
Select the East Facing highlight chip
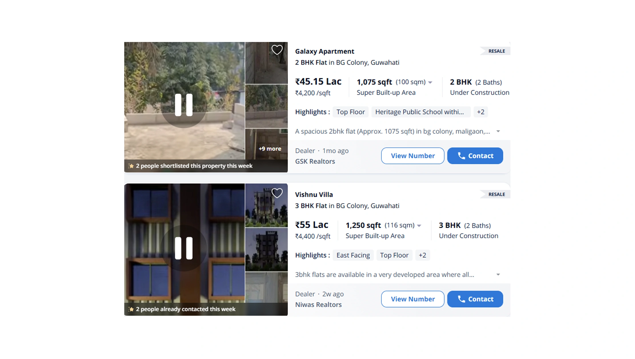click(353, 255)
